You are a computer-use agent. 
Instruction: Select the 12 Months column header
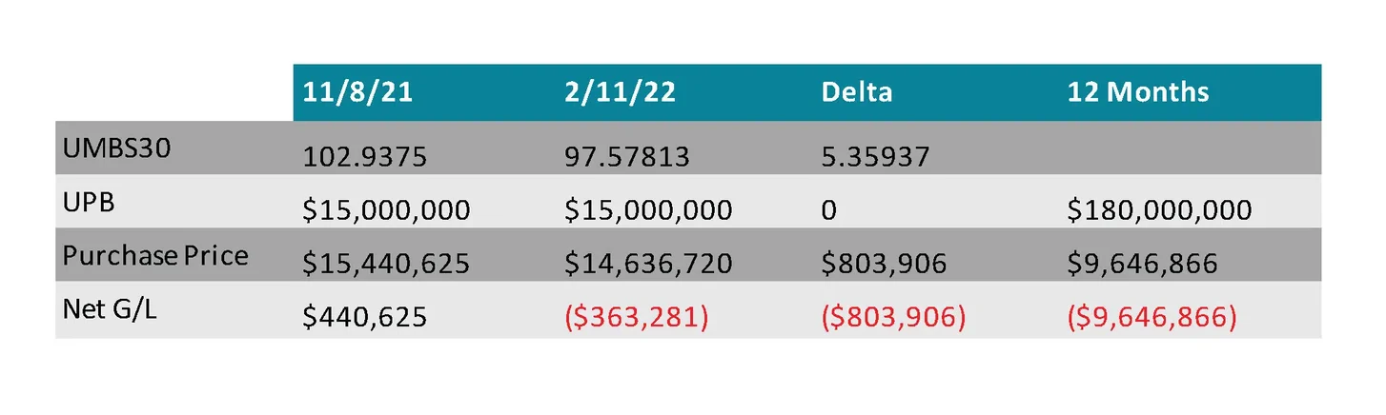1138,93
